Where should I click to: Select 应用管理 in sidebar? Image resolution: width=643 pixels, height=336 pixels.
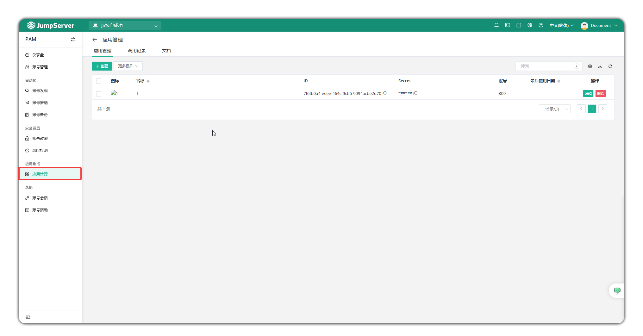point(51,174)
